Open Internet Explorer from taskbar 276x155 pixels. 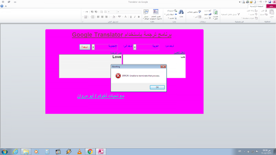click(15, 152)
